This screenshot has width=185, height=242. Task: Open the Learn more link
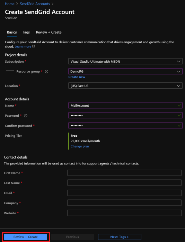(x=23, y=47)
